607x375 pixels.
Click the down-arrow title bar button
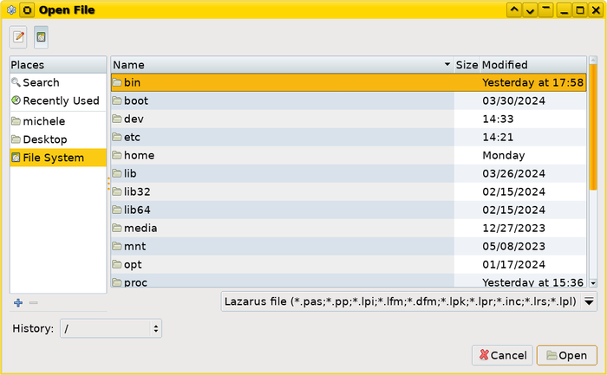coord(530,10)
